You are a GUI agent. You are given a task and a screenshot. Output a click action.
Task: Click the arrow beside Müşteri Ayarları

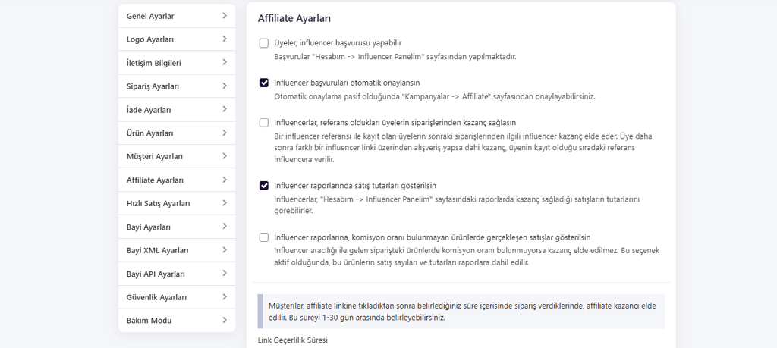tap(225, 156)
